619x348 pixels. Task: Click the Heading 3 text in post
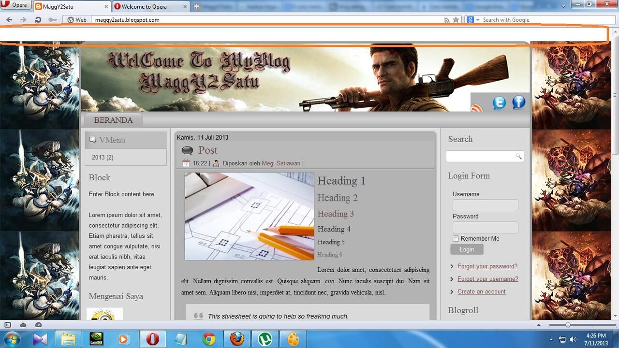[336, 214]
